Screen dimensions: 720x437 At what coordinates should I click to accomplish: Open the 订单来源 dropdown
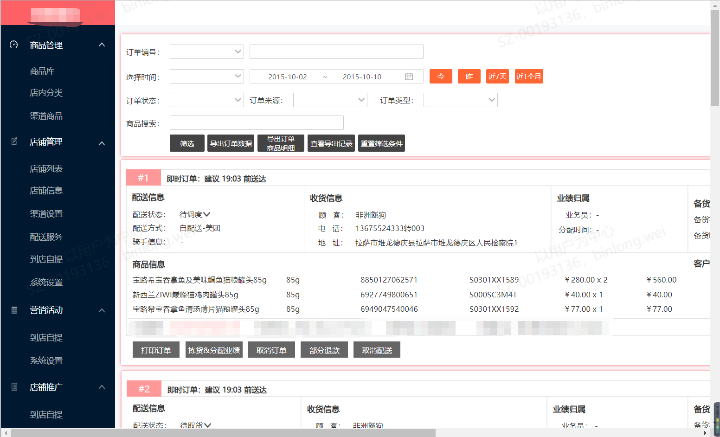(x=330, y=100)
